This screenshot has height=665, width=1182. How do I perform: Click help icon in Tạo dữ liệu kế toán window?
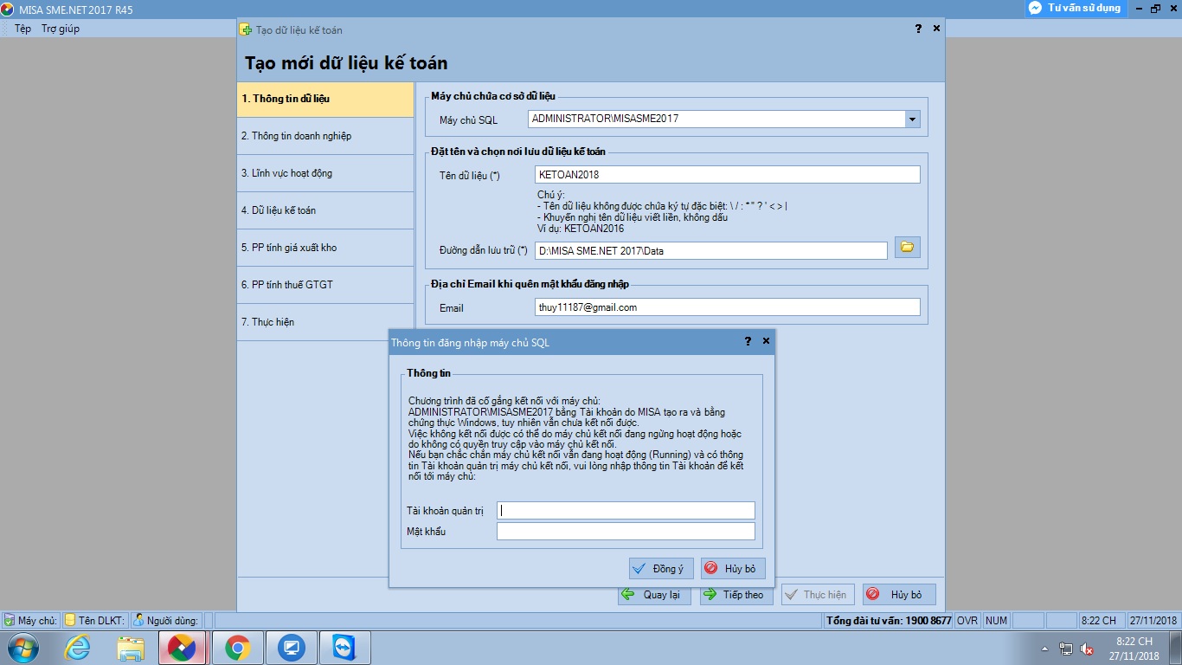[919, 29]
